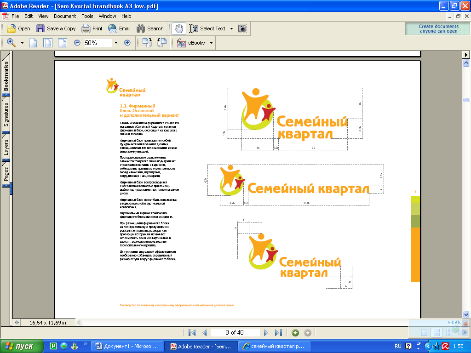Click the 50% zoom field
Viewport: 471px width, 353px height.
click(98, 43)
